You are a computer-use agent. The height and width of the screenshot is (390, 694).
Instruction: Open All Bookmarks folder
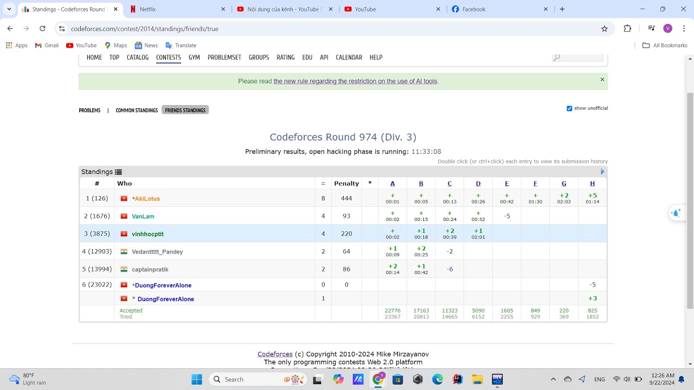point(665,45)
